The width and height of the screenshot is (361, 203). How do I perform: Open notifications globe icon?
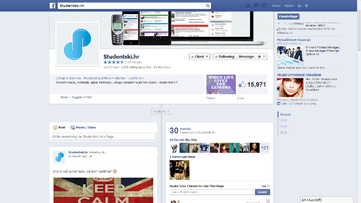265,6
